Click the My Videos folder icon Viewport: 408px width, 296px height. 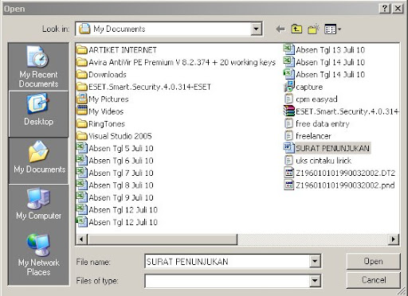click(x=82, y=111)
